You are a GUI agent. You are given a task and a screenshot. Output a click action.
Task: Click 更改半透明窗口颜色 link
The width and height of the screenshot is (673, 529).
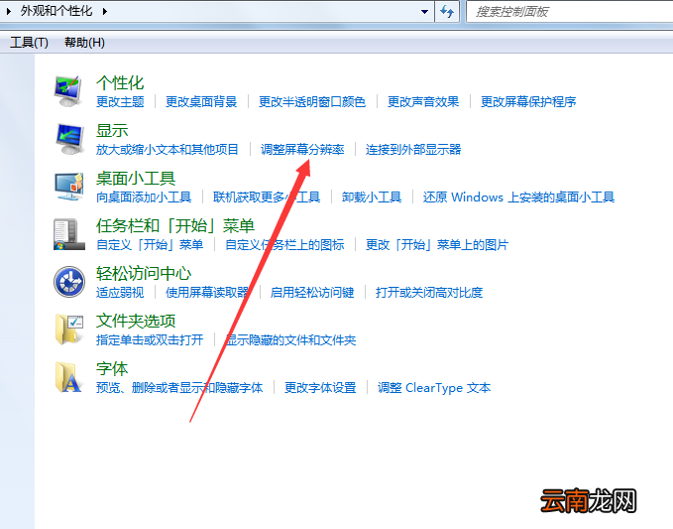pyautogui.click(x=312, y=102)
